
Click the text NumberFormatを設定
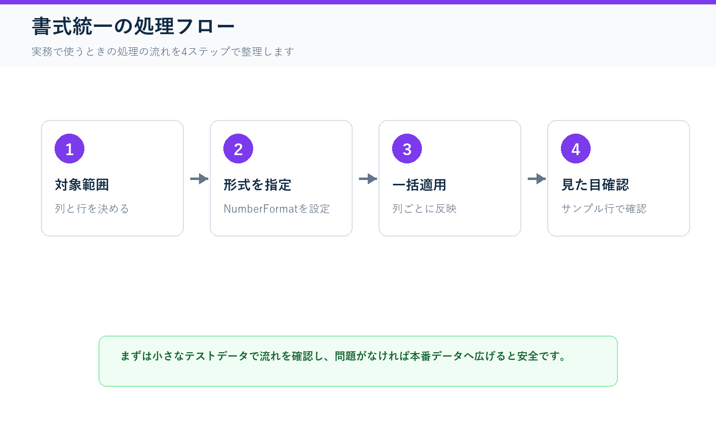(x=277, y=209)
